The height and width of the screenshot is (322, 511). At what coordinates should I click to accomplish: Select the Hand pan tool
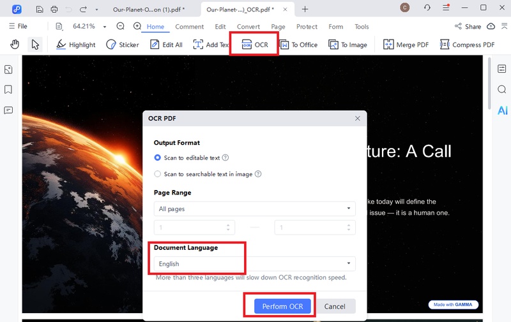point(15,44)
